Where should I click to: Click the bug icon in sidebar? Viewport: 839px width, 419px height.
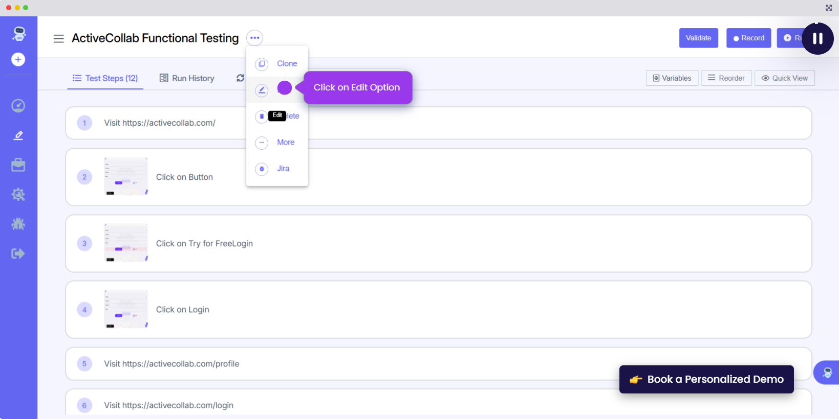(x=18, y=224)
